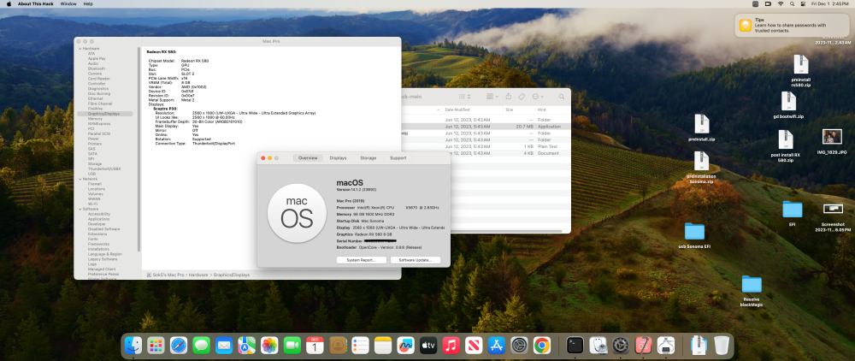
Task: Click the Finder tag toolbar icon
Action: tap(522, 97)
